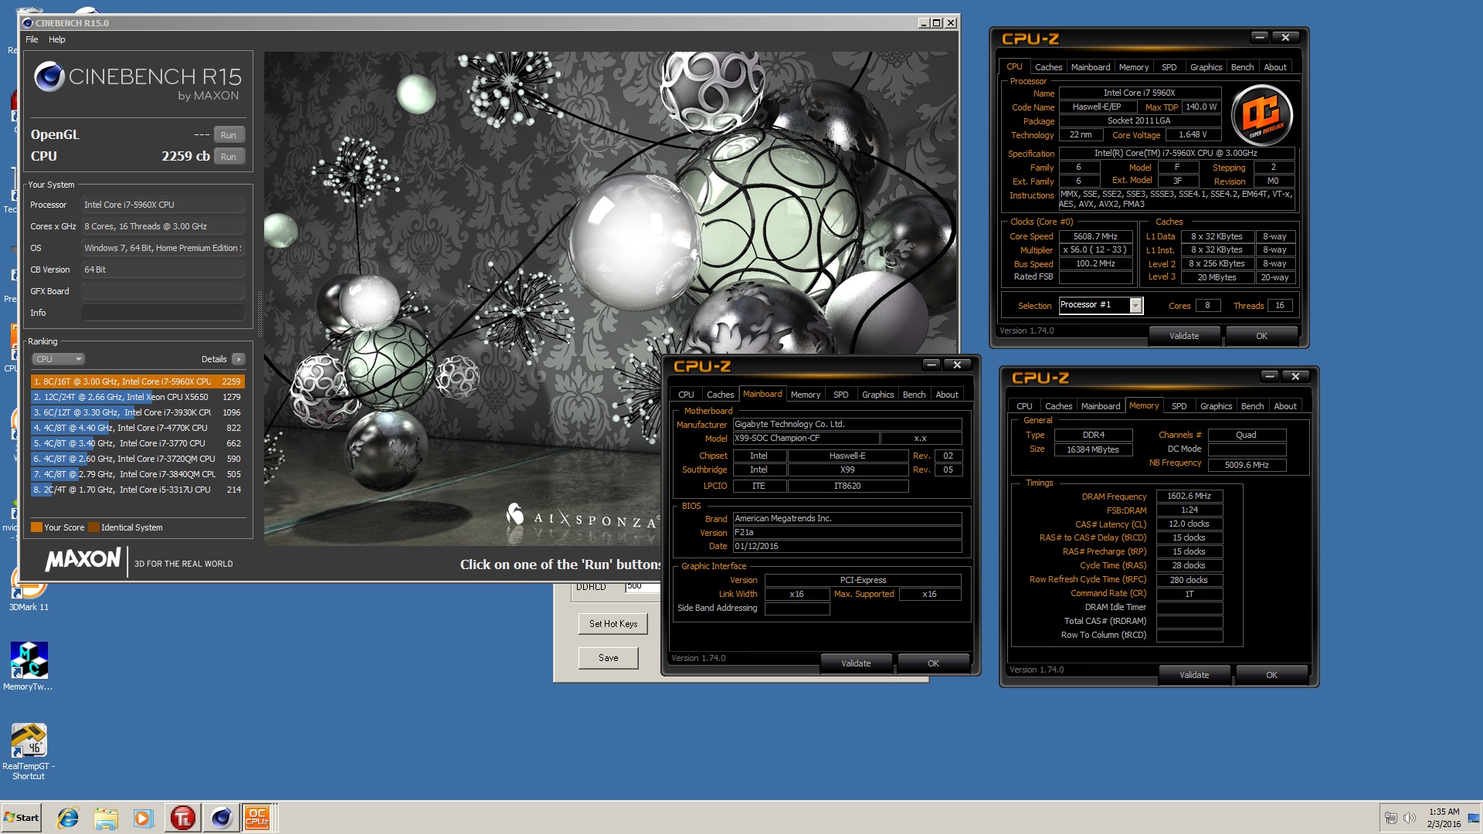Screen dimensions: 1483x834
Task: Open the Cinebench File menu
Action: pyautogui.click(x=32, y=39)
